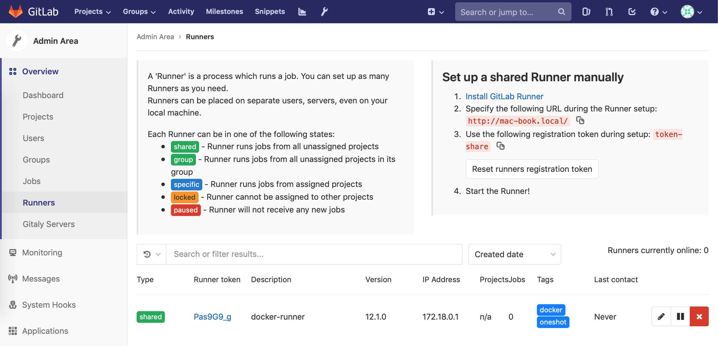Image resolution: width=718 pixels, height=346 pixels.
Task: Open the merge requests icon
Action: tap(609, 12)
